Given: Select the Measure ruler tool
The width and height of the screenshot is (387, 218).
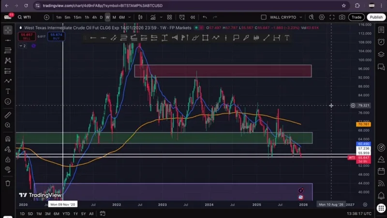Looking at the screenshot, I should (8, 115).
